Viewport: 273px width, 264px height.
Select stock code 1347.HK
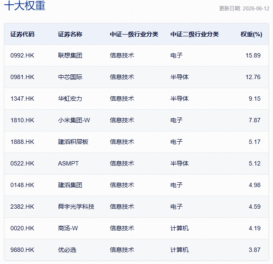pos(22,99)
